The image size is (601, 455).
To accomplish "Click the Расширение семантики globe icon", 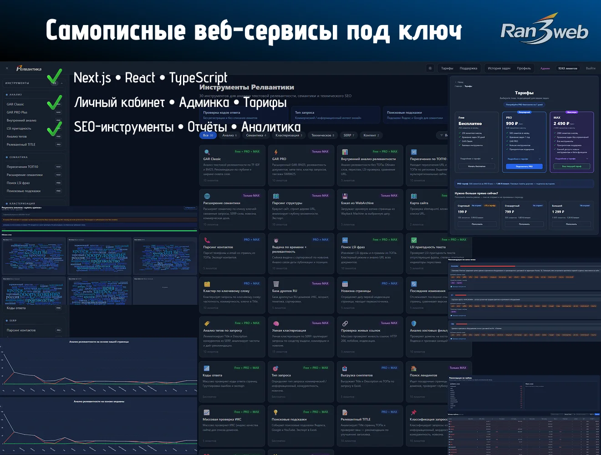I will [207, 196].
